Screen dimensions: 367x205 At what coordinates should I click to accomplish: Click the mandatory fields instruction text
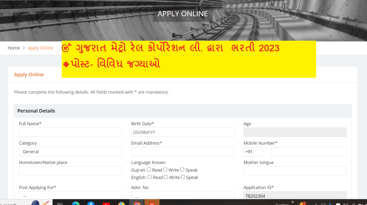(91, 92)
